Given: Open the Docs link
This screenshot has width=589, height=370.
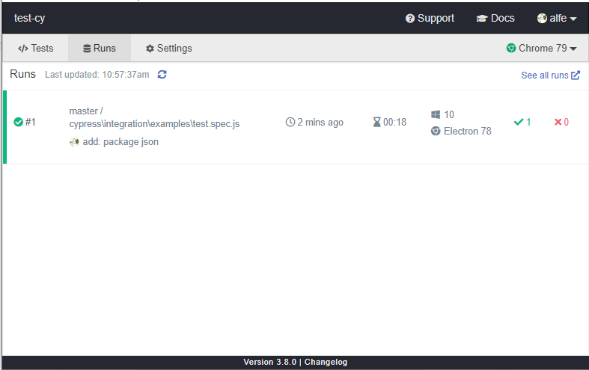Looking at the screenshot, I should (495, 18).
